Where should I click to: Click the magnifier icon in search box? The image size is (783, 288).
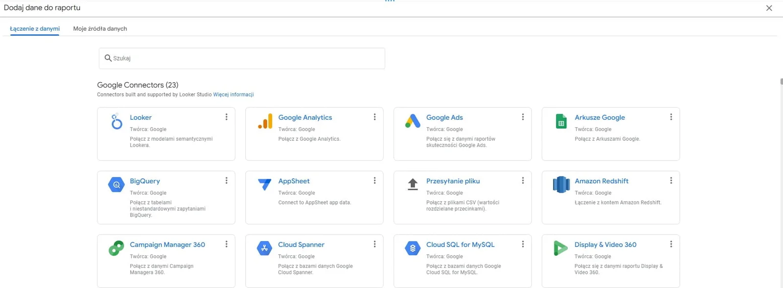(108, 58)
